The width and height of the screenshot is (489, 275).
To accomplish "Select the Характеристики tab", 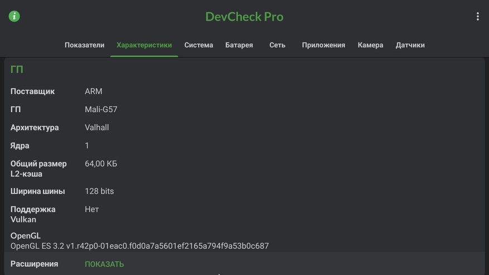I will pos(144,45).
